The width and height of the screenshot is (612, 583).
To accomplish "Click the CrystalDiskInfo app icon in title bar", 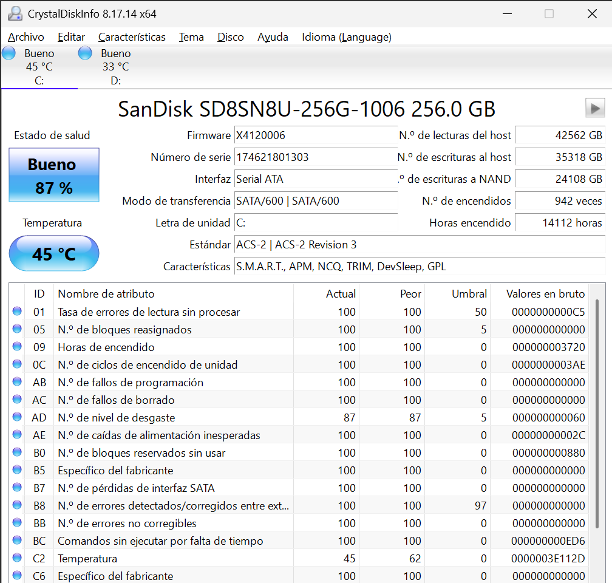I will 16,14.
